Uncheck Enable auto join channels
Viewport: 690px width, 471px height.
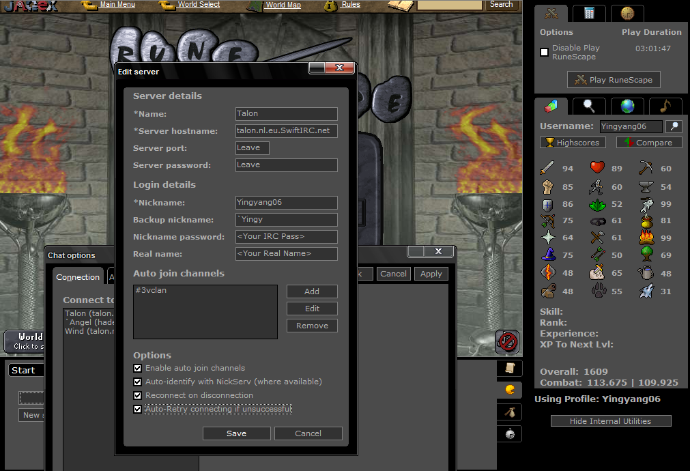point(137,368)
